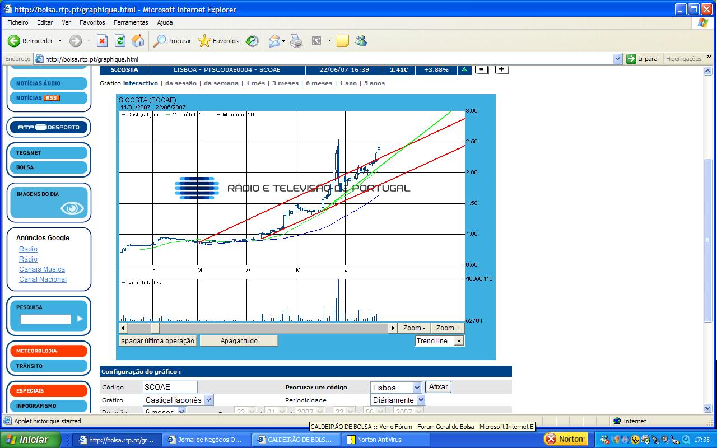Open the Mail toolbar icon
The width and height of the screenshot is (717, 448).
[x=274, y=41]
